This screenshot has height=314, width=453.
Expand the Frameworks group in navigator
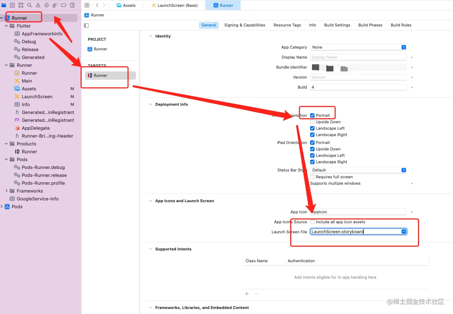point(6,191)
